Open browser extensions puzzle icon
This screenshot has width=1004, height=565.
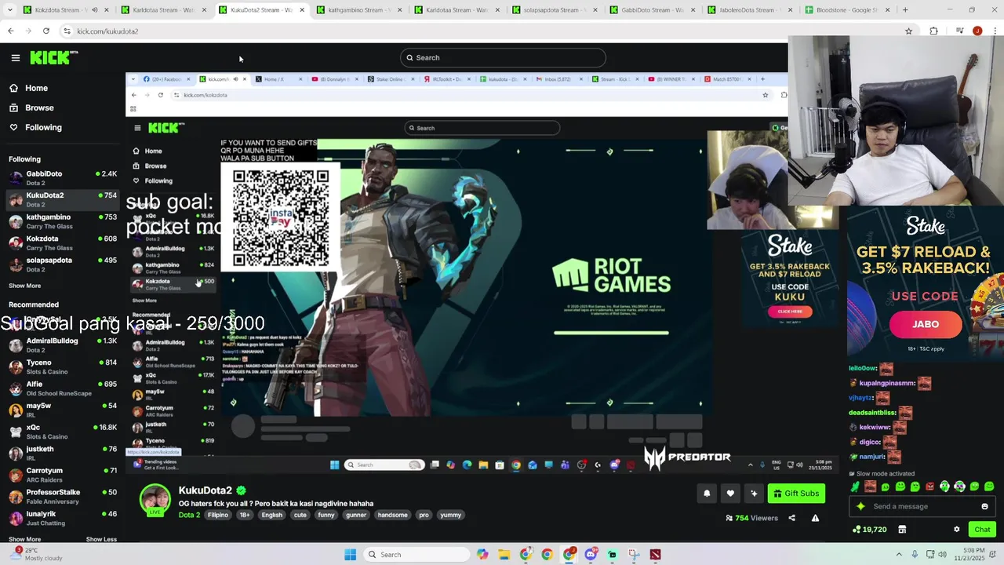pos(933,31)
